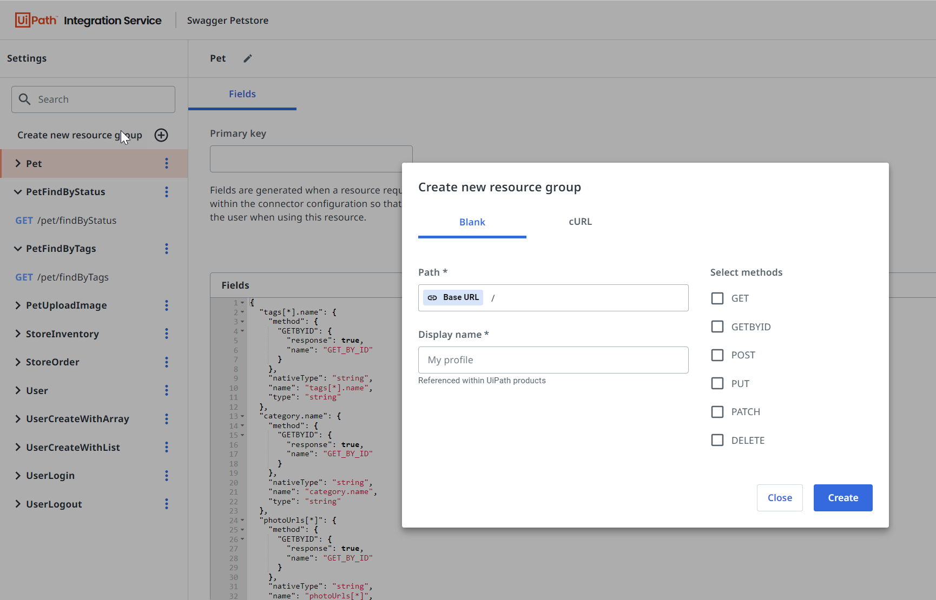936x600 pixels.
Task: Open the PetUploadImage options menu
Action: click(167, 305)
